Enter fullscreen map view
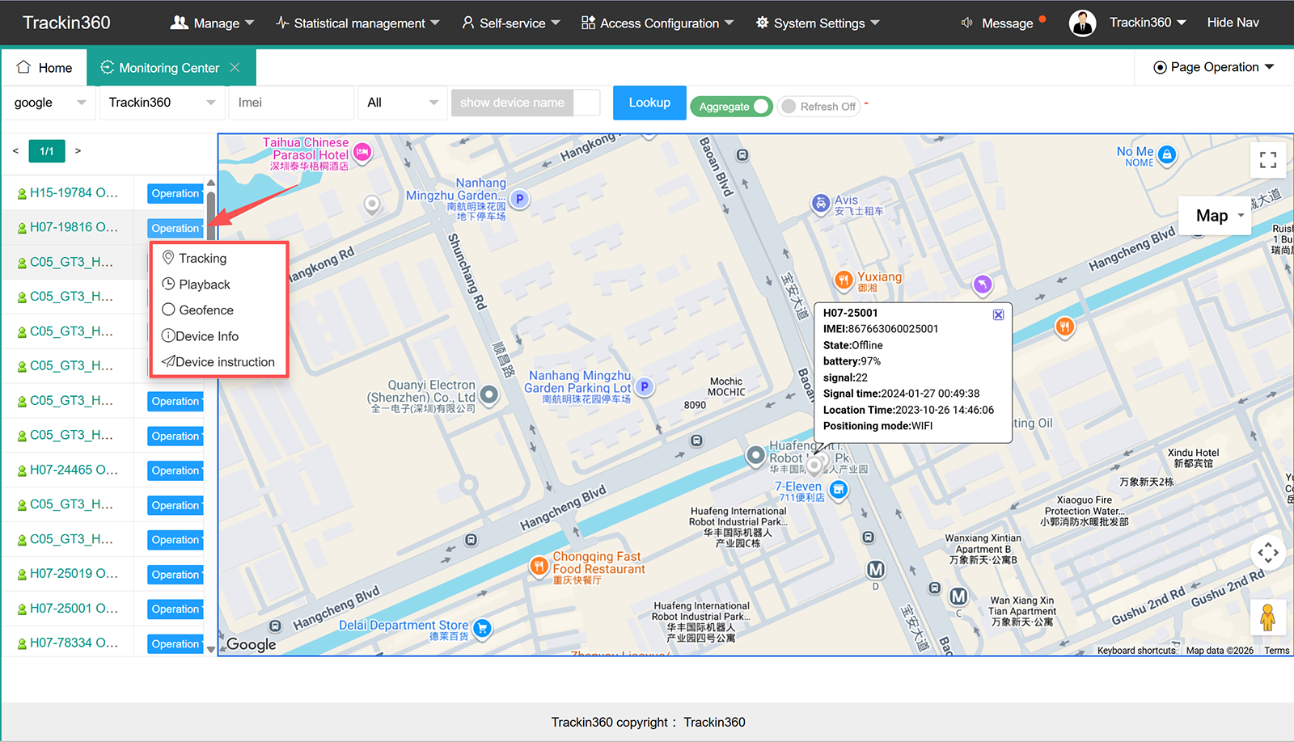This screenshot has width=1294, height=742. 1268,160
